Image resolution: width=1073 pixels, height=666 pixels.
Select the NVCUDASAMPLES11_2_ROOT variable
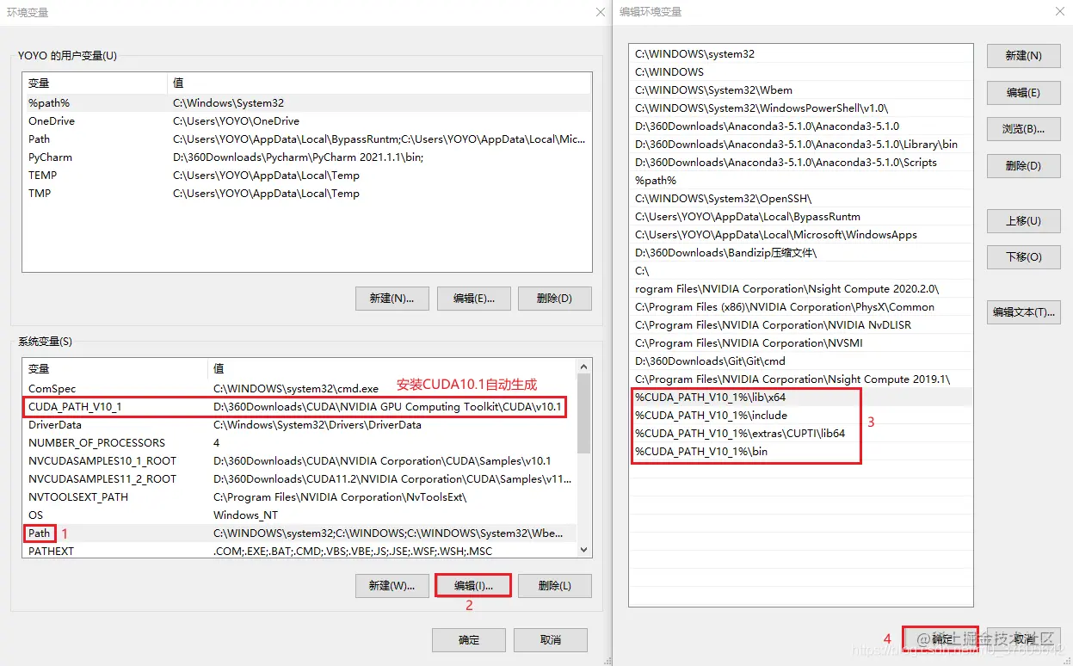point(299,478)
